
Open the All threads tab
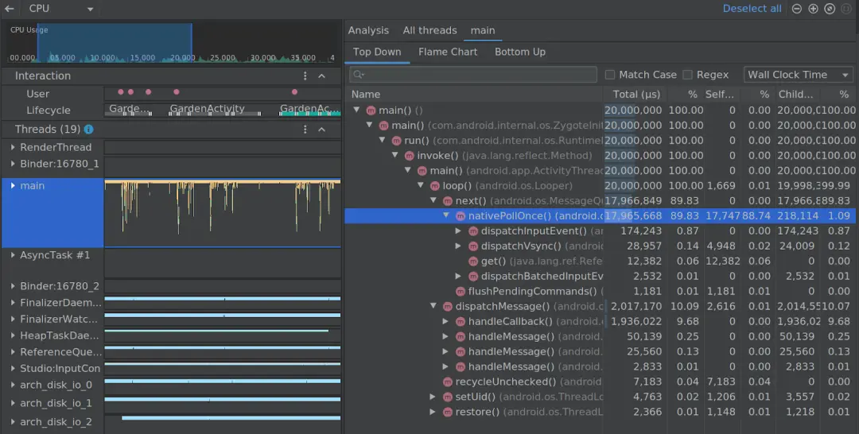pos(429,31)
